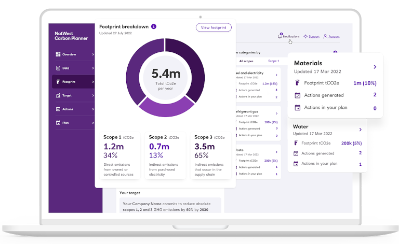Image resolution: width=399 pixels, height=244 pixels.
Task: Click the Overview grid icon in sidebar
Action: point(58,54)
